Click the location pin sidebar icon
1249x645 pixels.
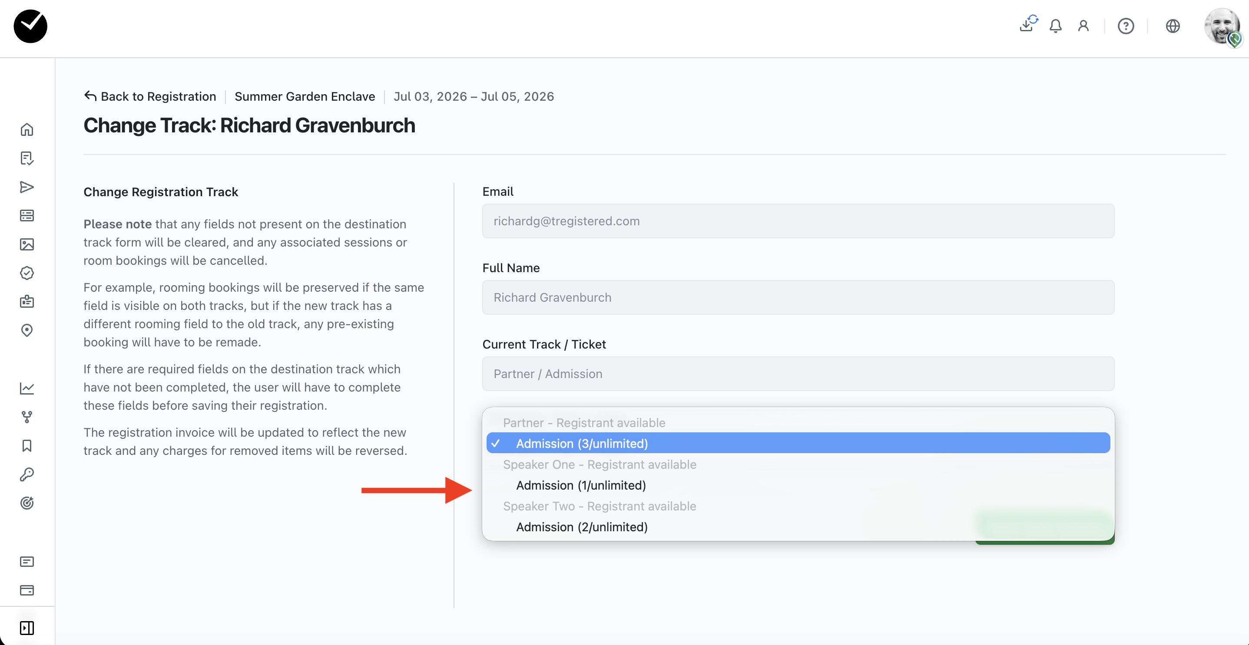(27, 330)
